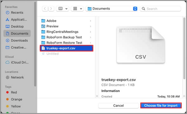This screenshot has width=187, height=114.
Task: Click the preview pane vertical scrollbar
Action: tap(184, 48)
